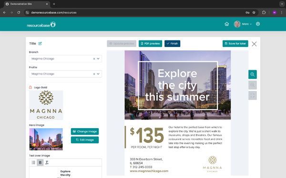Go back in browser history

tap(4, 12)
